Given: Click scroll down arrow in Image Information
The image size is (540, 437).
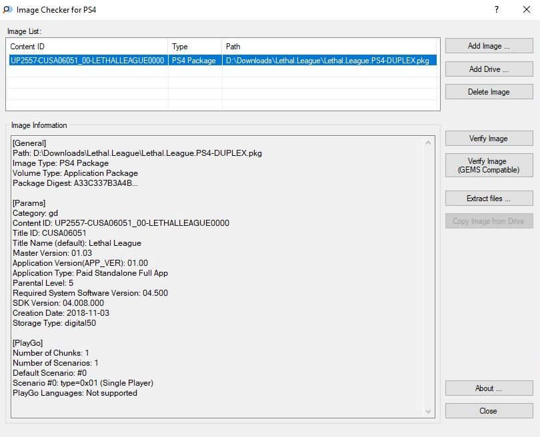Looking at the screenshot, I should click(x=428, y=411).
